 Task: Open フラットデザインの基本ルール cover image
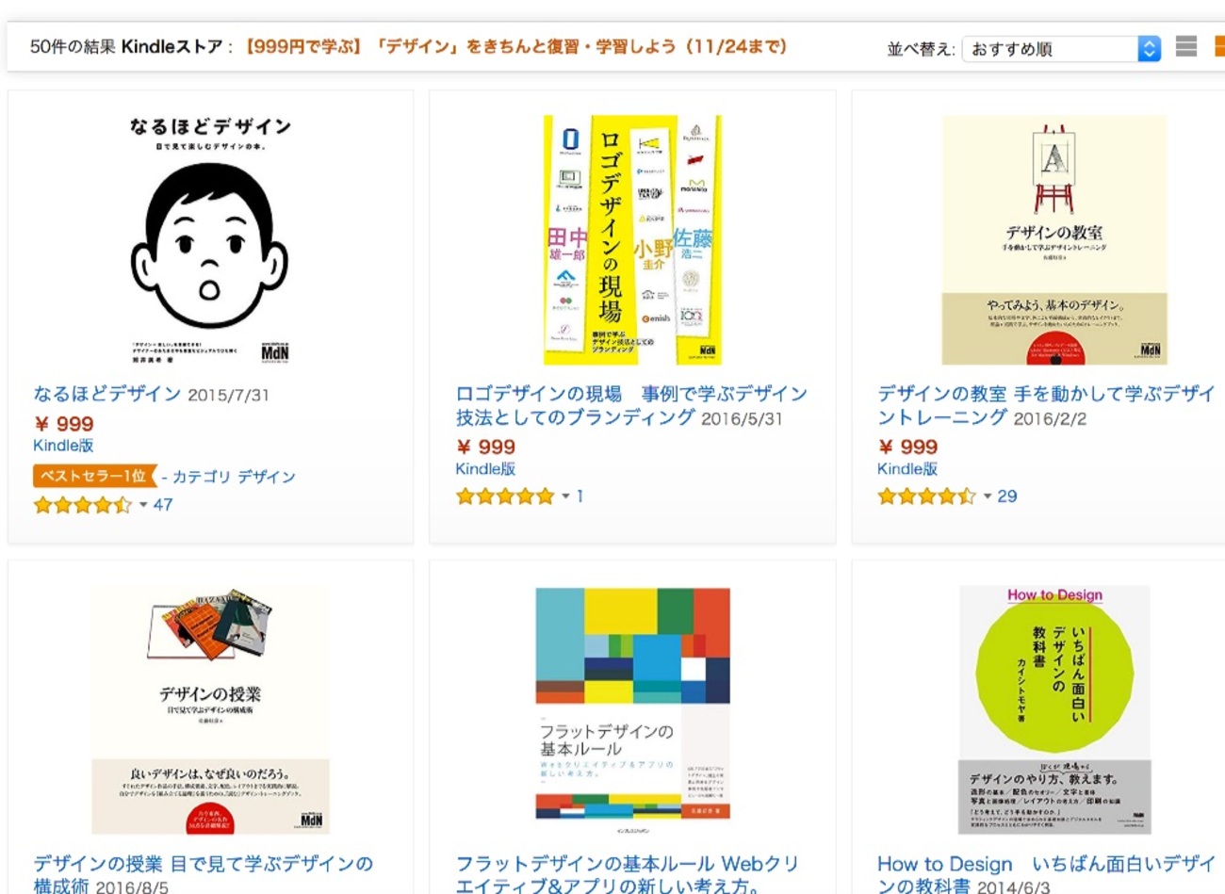(632, 710)
